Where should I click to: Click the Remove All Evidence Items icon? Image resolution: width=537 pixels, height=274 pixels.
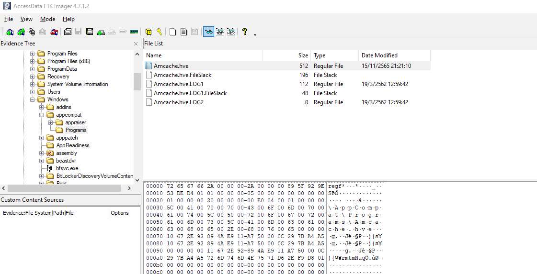[54, 32]
